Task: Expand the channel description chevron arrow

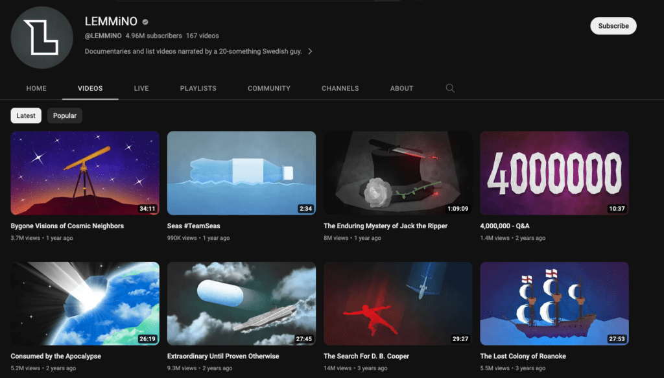Action: (310, 51)
